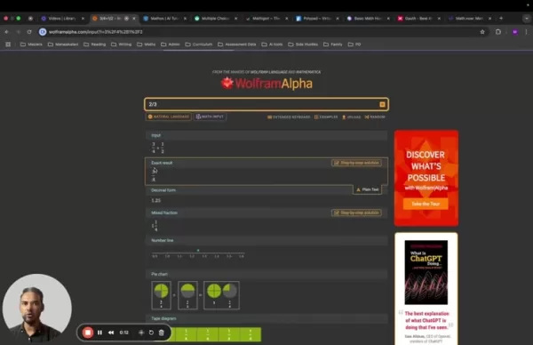Click the decimal form value 1.25
This screenshot has height=345, width=533.
pos(156,200)
